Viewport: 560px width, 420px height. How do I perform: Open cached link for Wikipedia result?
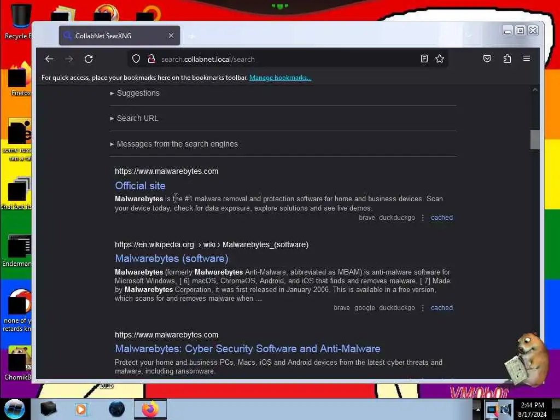coord(442,308)
